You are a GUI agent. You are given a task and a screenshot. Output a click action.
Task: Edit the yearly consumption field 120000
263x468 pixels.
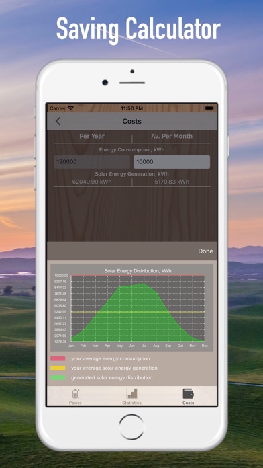pyautogui.click(x=92, y=162)
